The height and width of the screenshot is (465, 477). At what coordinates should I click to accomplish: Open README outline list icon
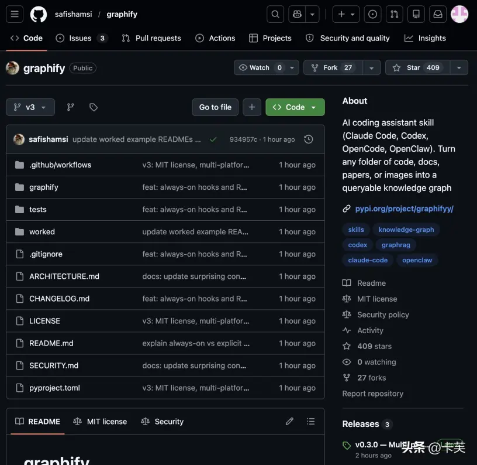[x=310, y=422]
